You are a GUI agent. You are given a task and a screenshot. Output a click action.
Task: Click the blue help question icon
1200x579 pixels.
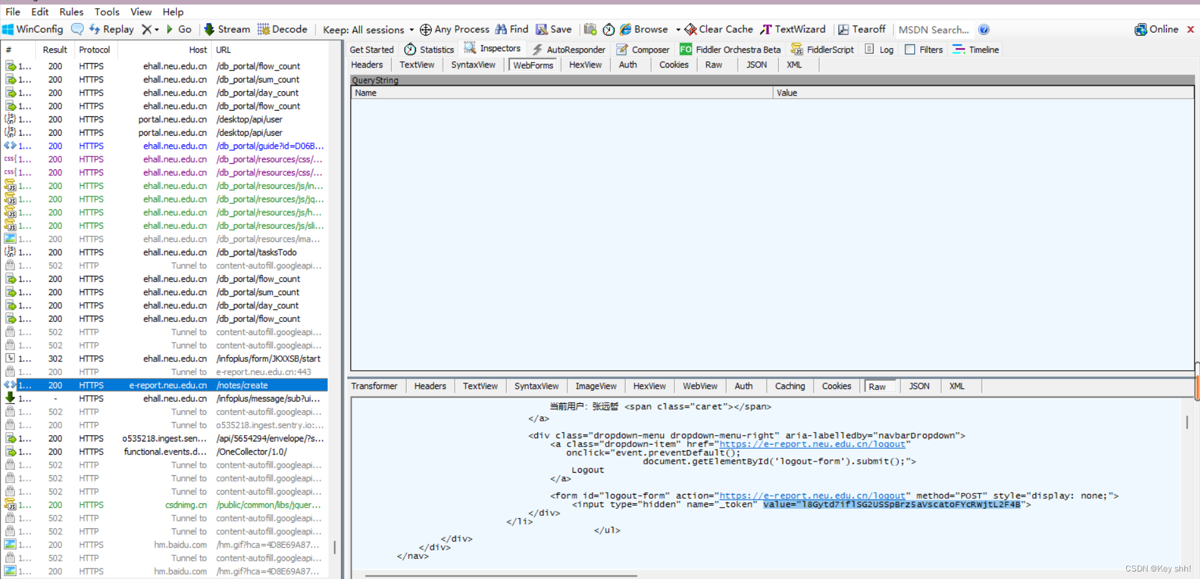point(984,29)
